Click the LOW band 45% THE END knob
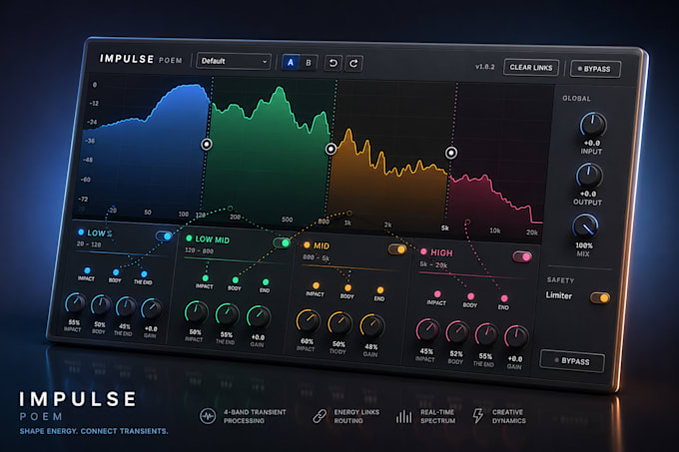Screen dimensions: 679x452 tap(126, 307)
